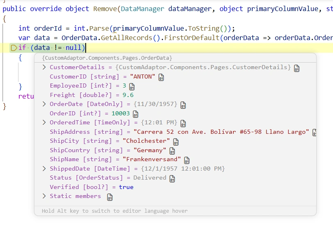Select the Status [OrderStatus] property name

point(86,178)
